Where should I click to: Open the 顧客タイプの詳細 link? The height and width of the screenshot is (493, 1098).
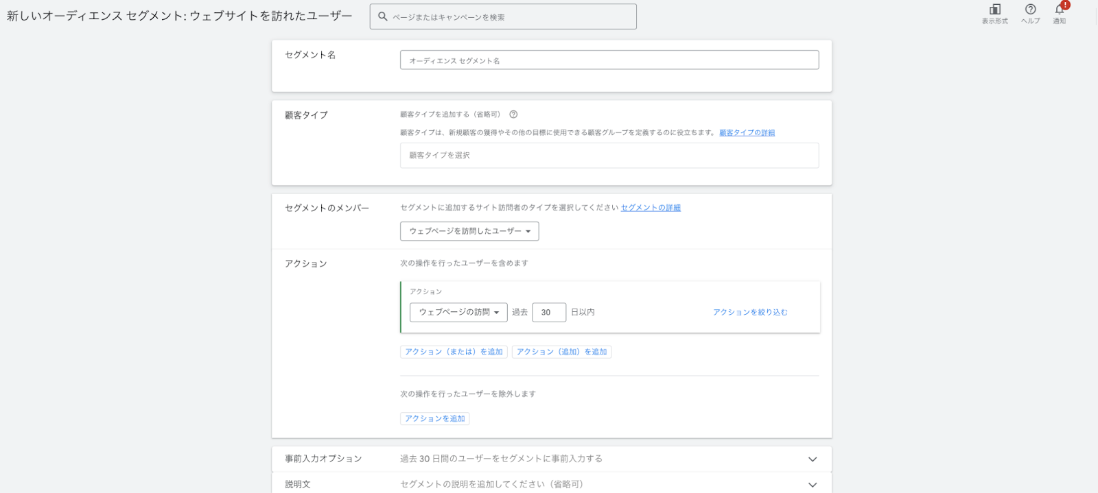[747, 133]
